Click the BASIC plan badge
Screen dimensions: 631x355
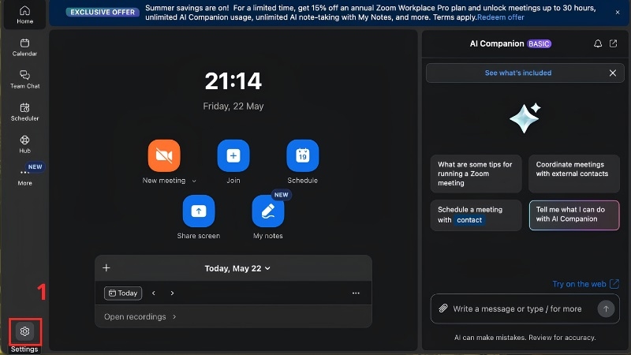(539, 44)
